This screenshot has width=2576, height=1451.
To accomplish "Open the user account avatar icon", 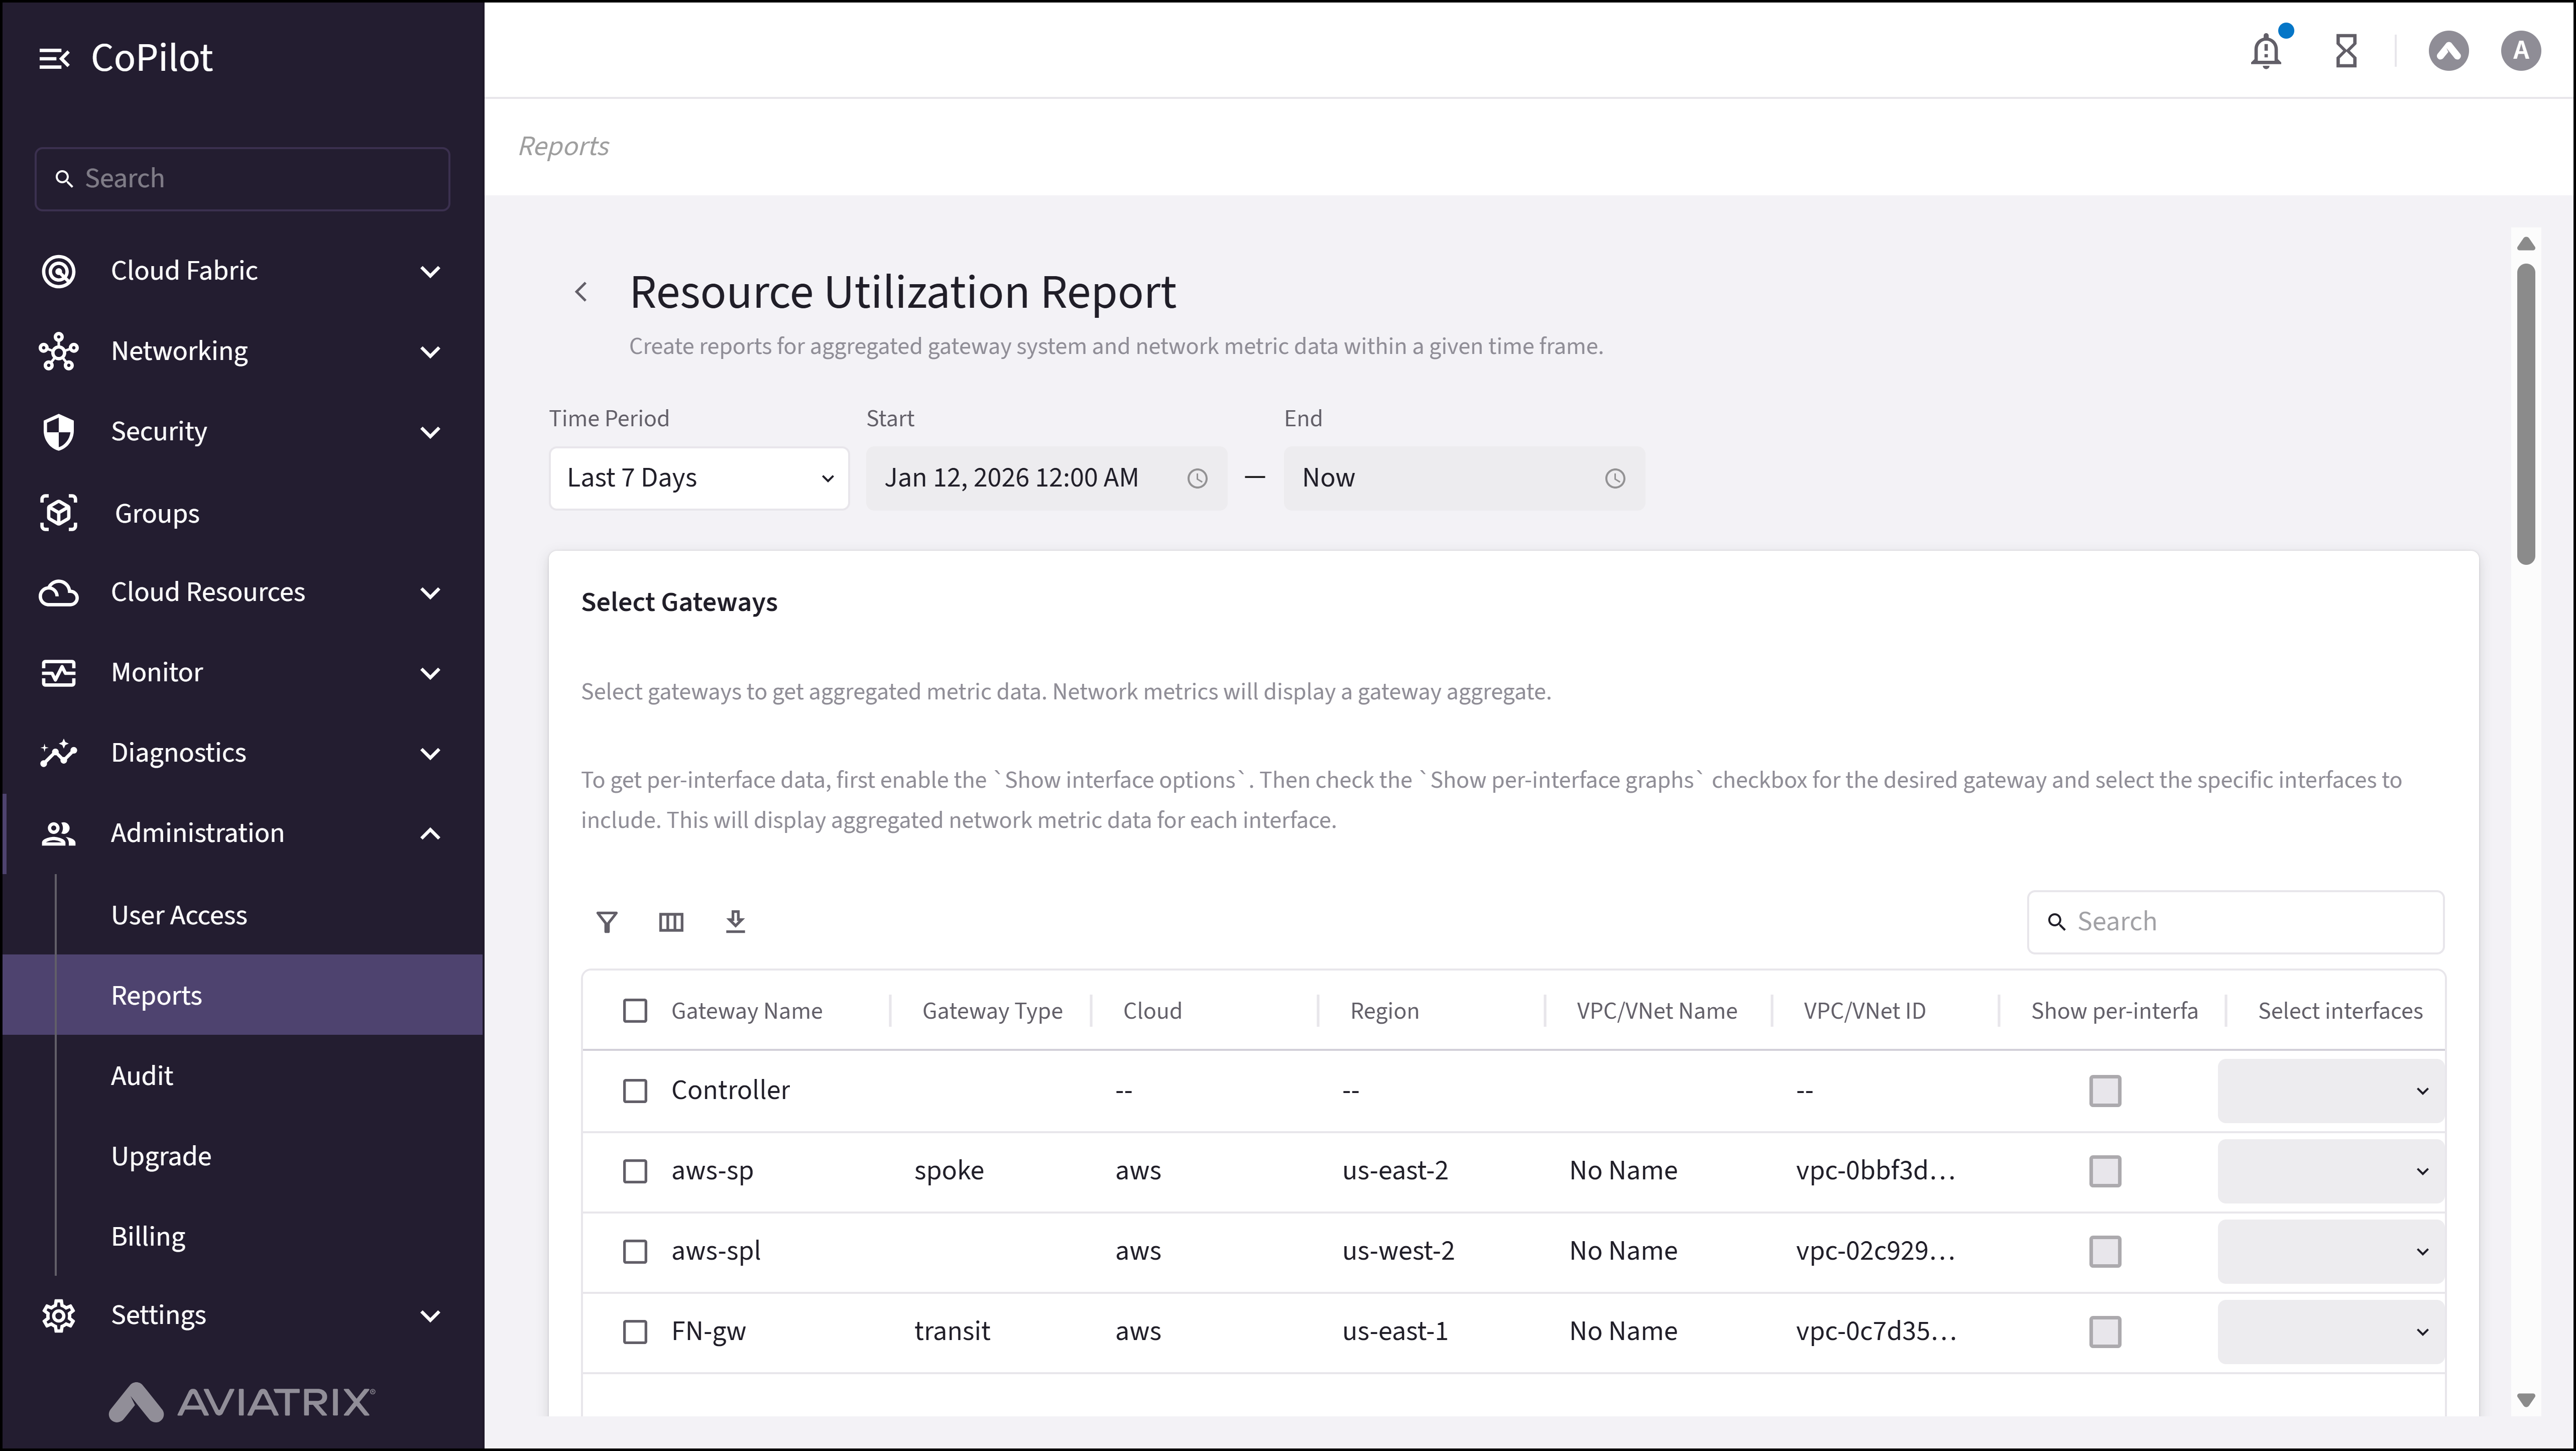I will (2520, 51).
